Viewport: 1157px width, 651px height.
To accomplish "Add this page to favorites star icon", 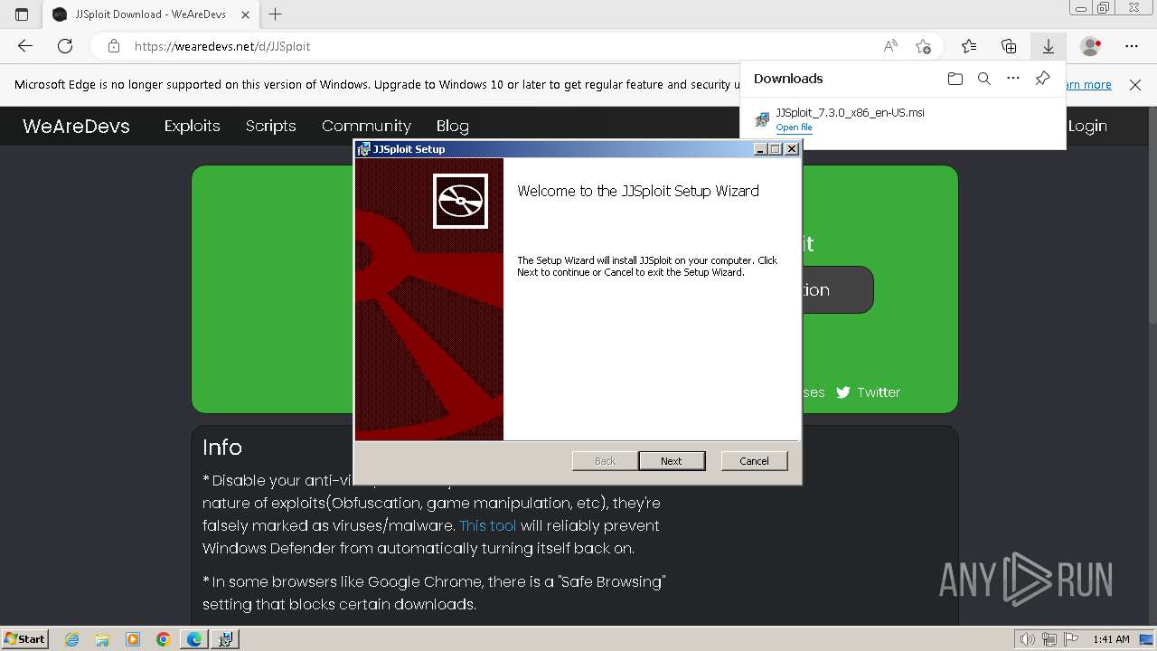I will [923, 46].
